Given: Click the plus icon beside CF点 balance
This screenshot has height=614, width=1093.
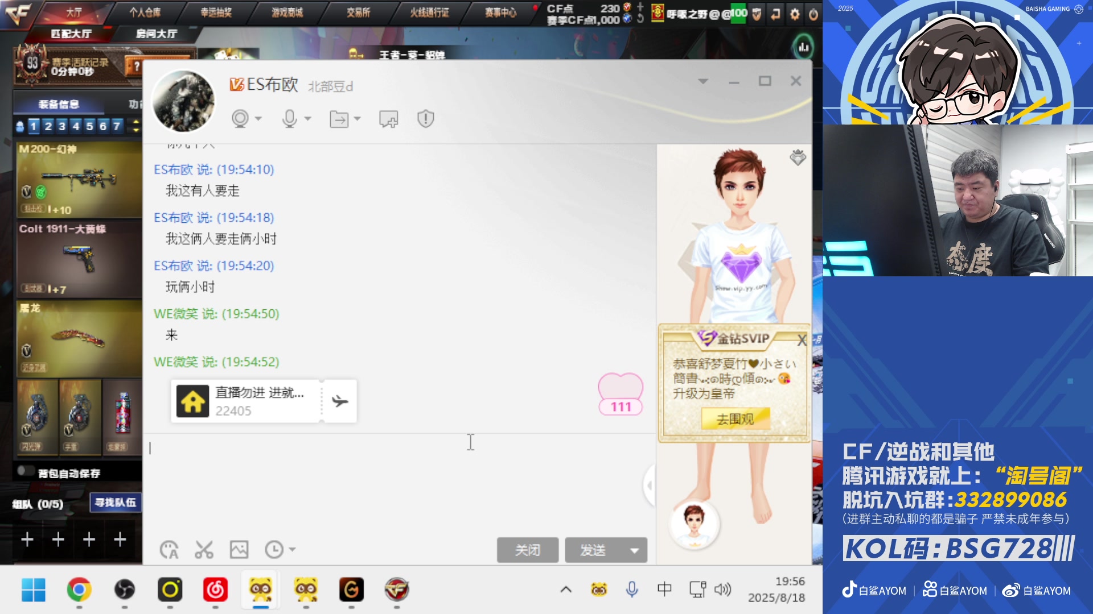Looking at the screenshot, I should click(640, 7).
